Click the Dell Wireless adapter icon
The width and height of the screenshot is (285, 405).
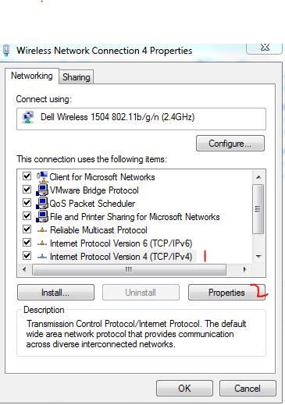28,117
